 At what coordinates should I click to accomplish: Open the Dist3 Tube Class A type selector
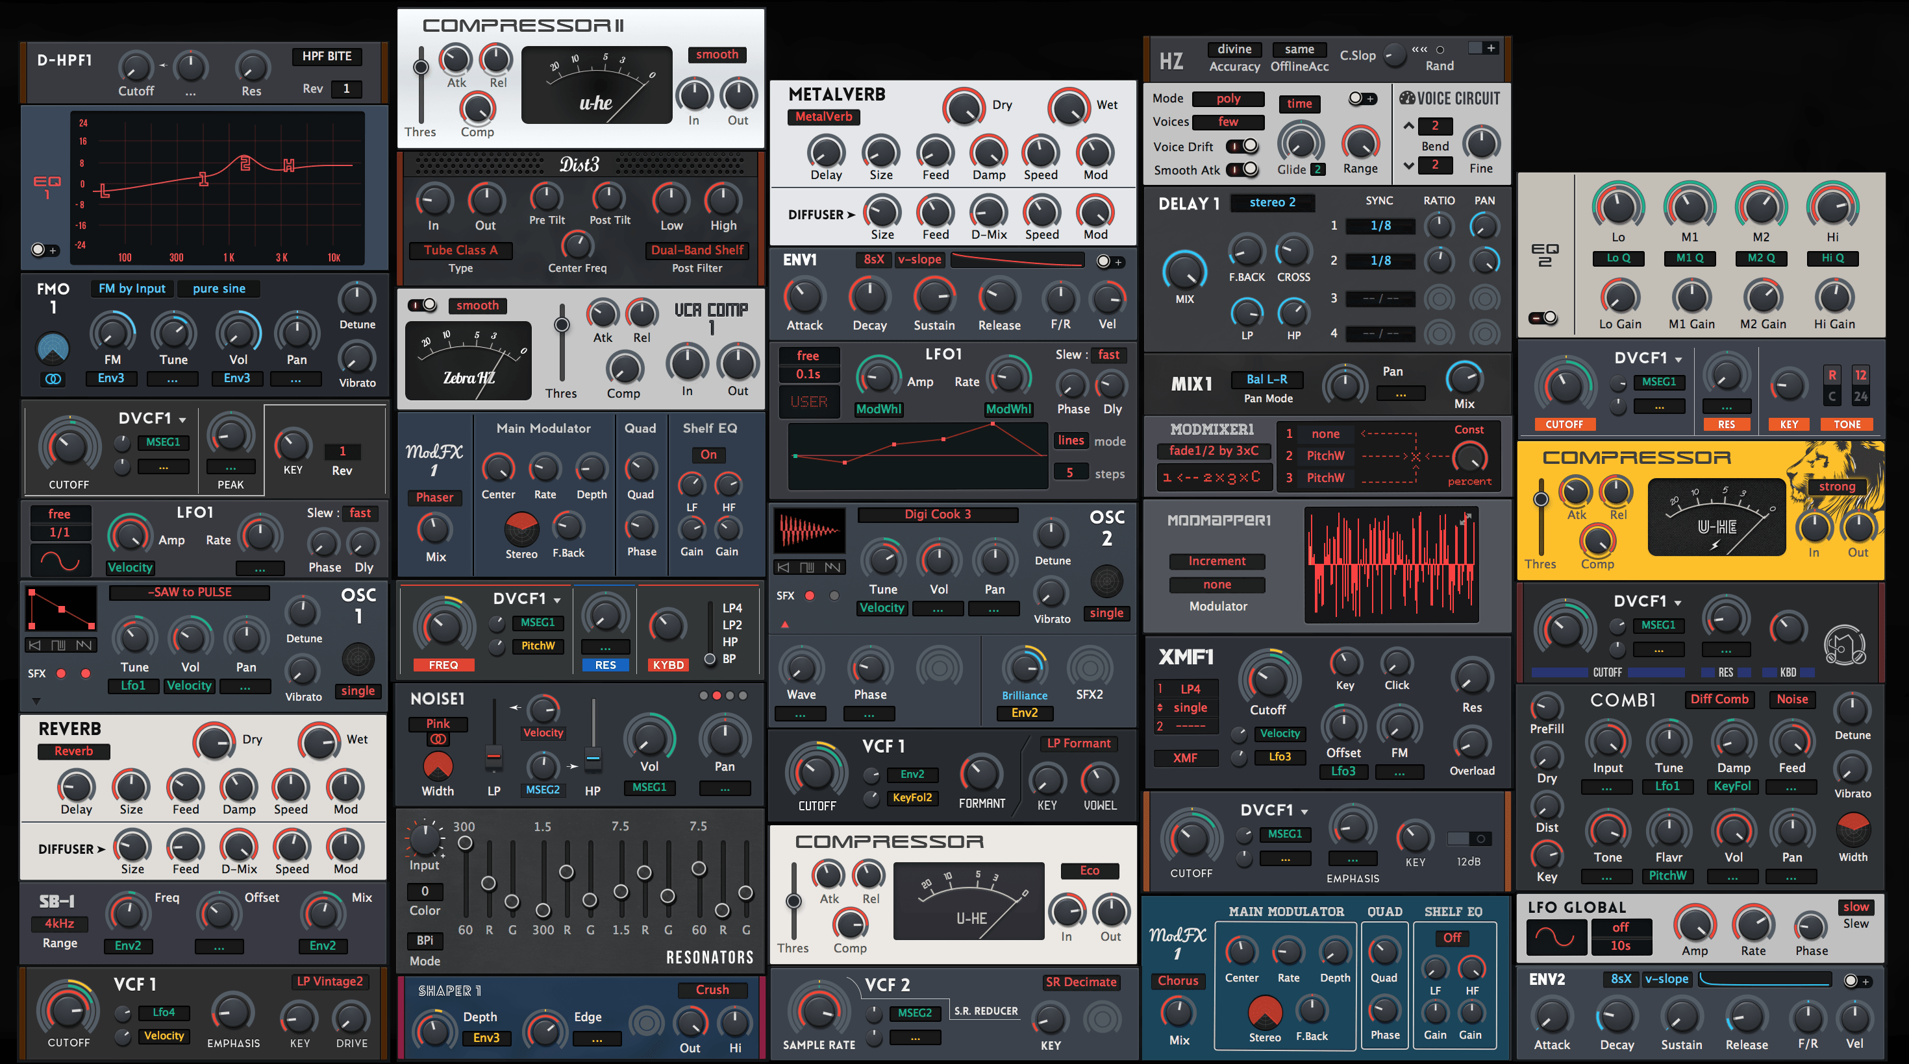tap(460, 250)
